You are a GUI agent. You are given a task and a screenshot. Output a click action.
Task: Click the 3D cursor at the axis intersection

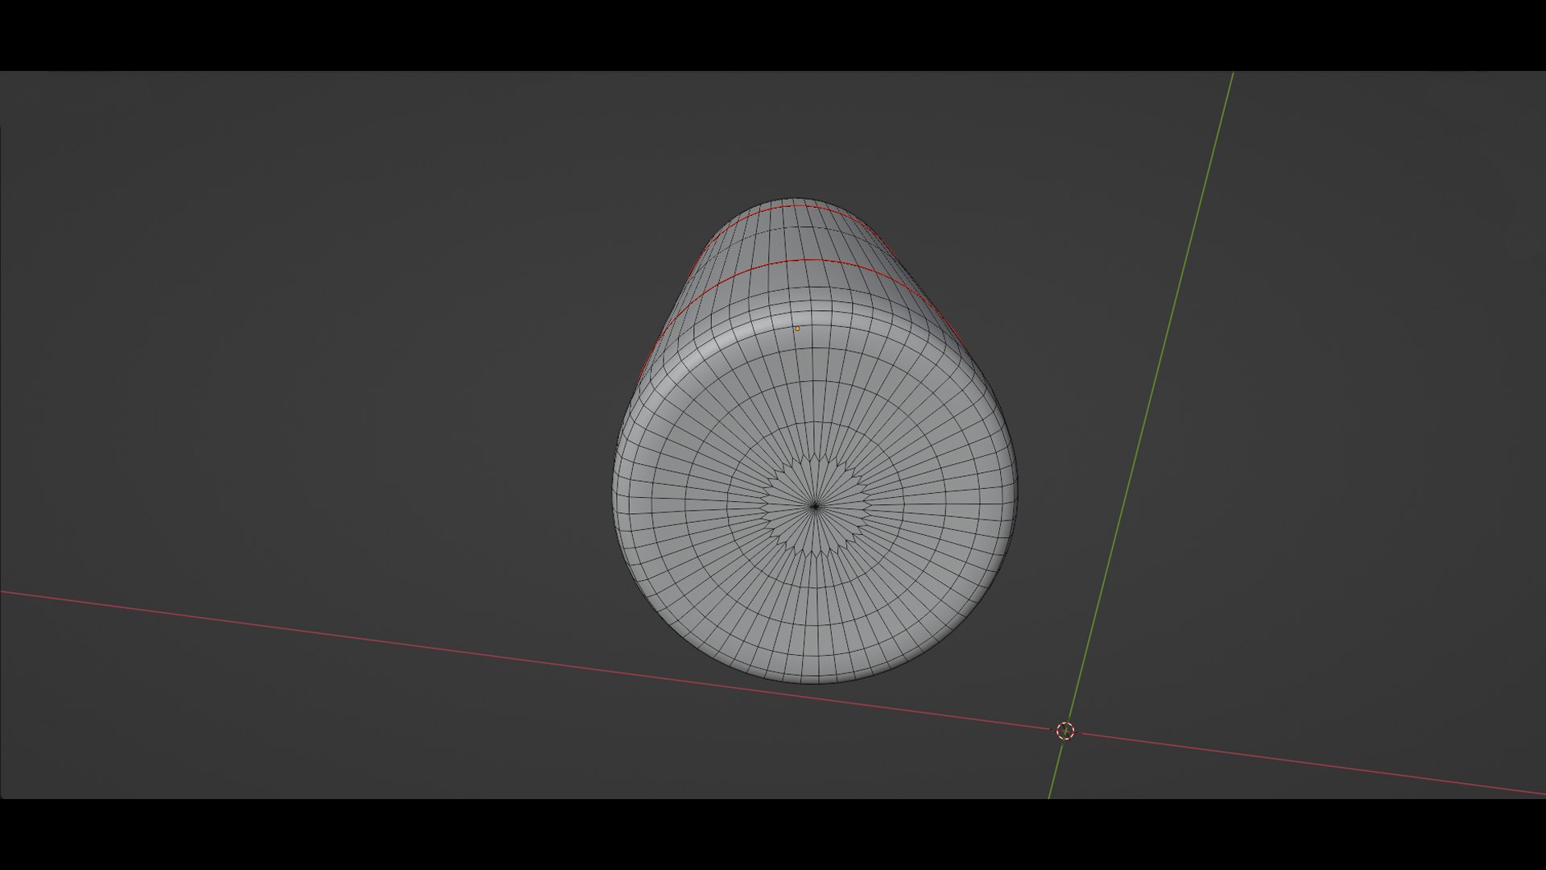pyautogui.click(x=1064, y=731)
